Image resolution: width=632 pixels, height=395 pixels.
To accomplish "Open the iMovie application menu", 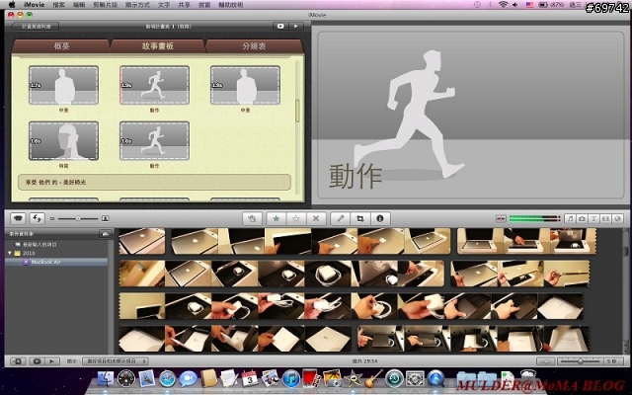I will tap(34, 5).
